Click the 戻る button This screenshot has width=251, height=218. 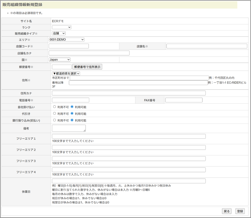coord(227,211)
